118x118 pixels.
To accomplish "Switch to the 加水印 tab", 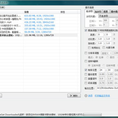I will click(98, 11).
